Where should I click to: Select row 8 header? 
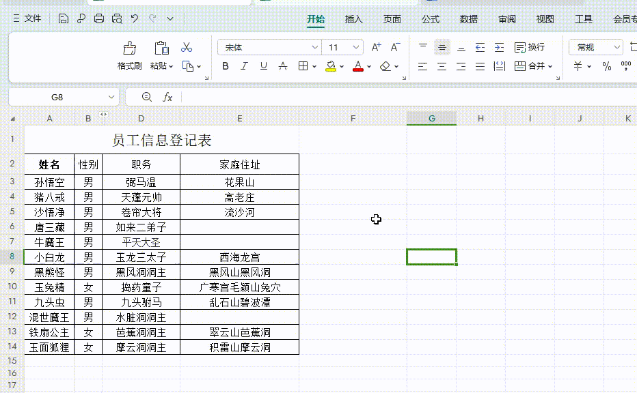(12, 257)
